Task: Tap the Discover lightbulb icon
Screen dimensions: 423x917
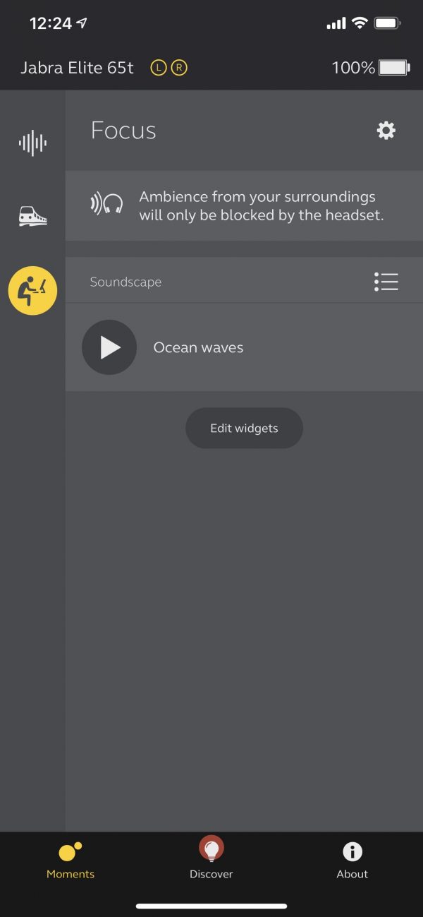Action: click(x=211, y=849)
